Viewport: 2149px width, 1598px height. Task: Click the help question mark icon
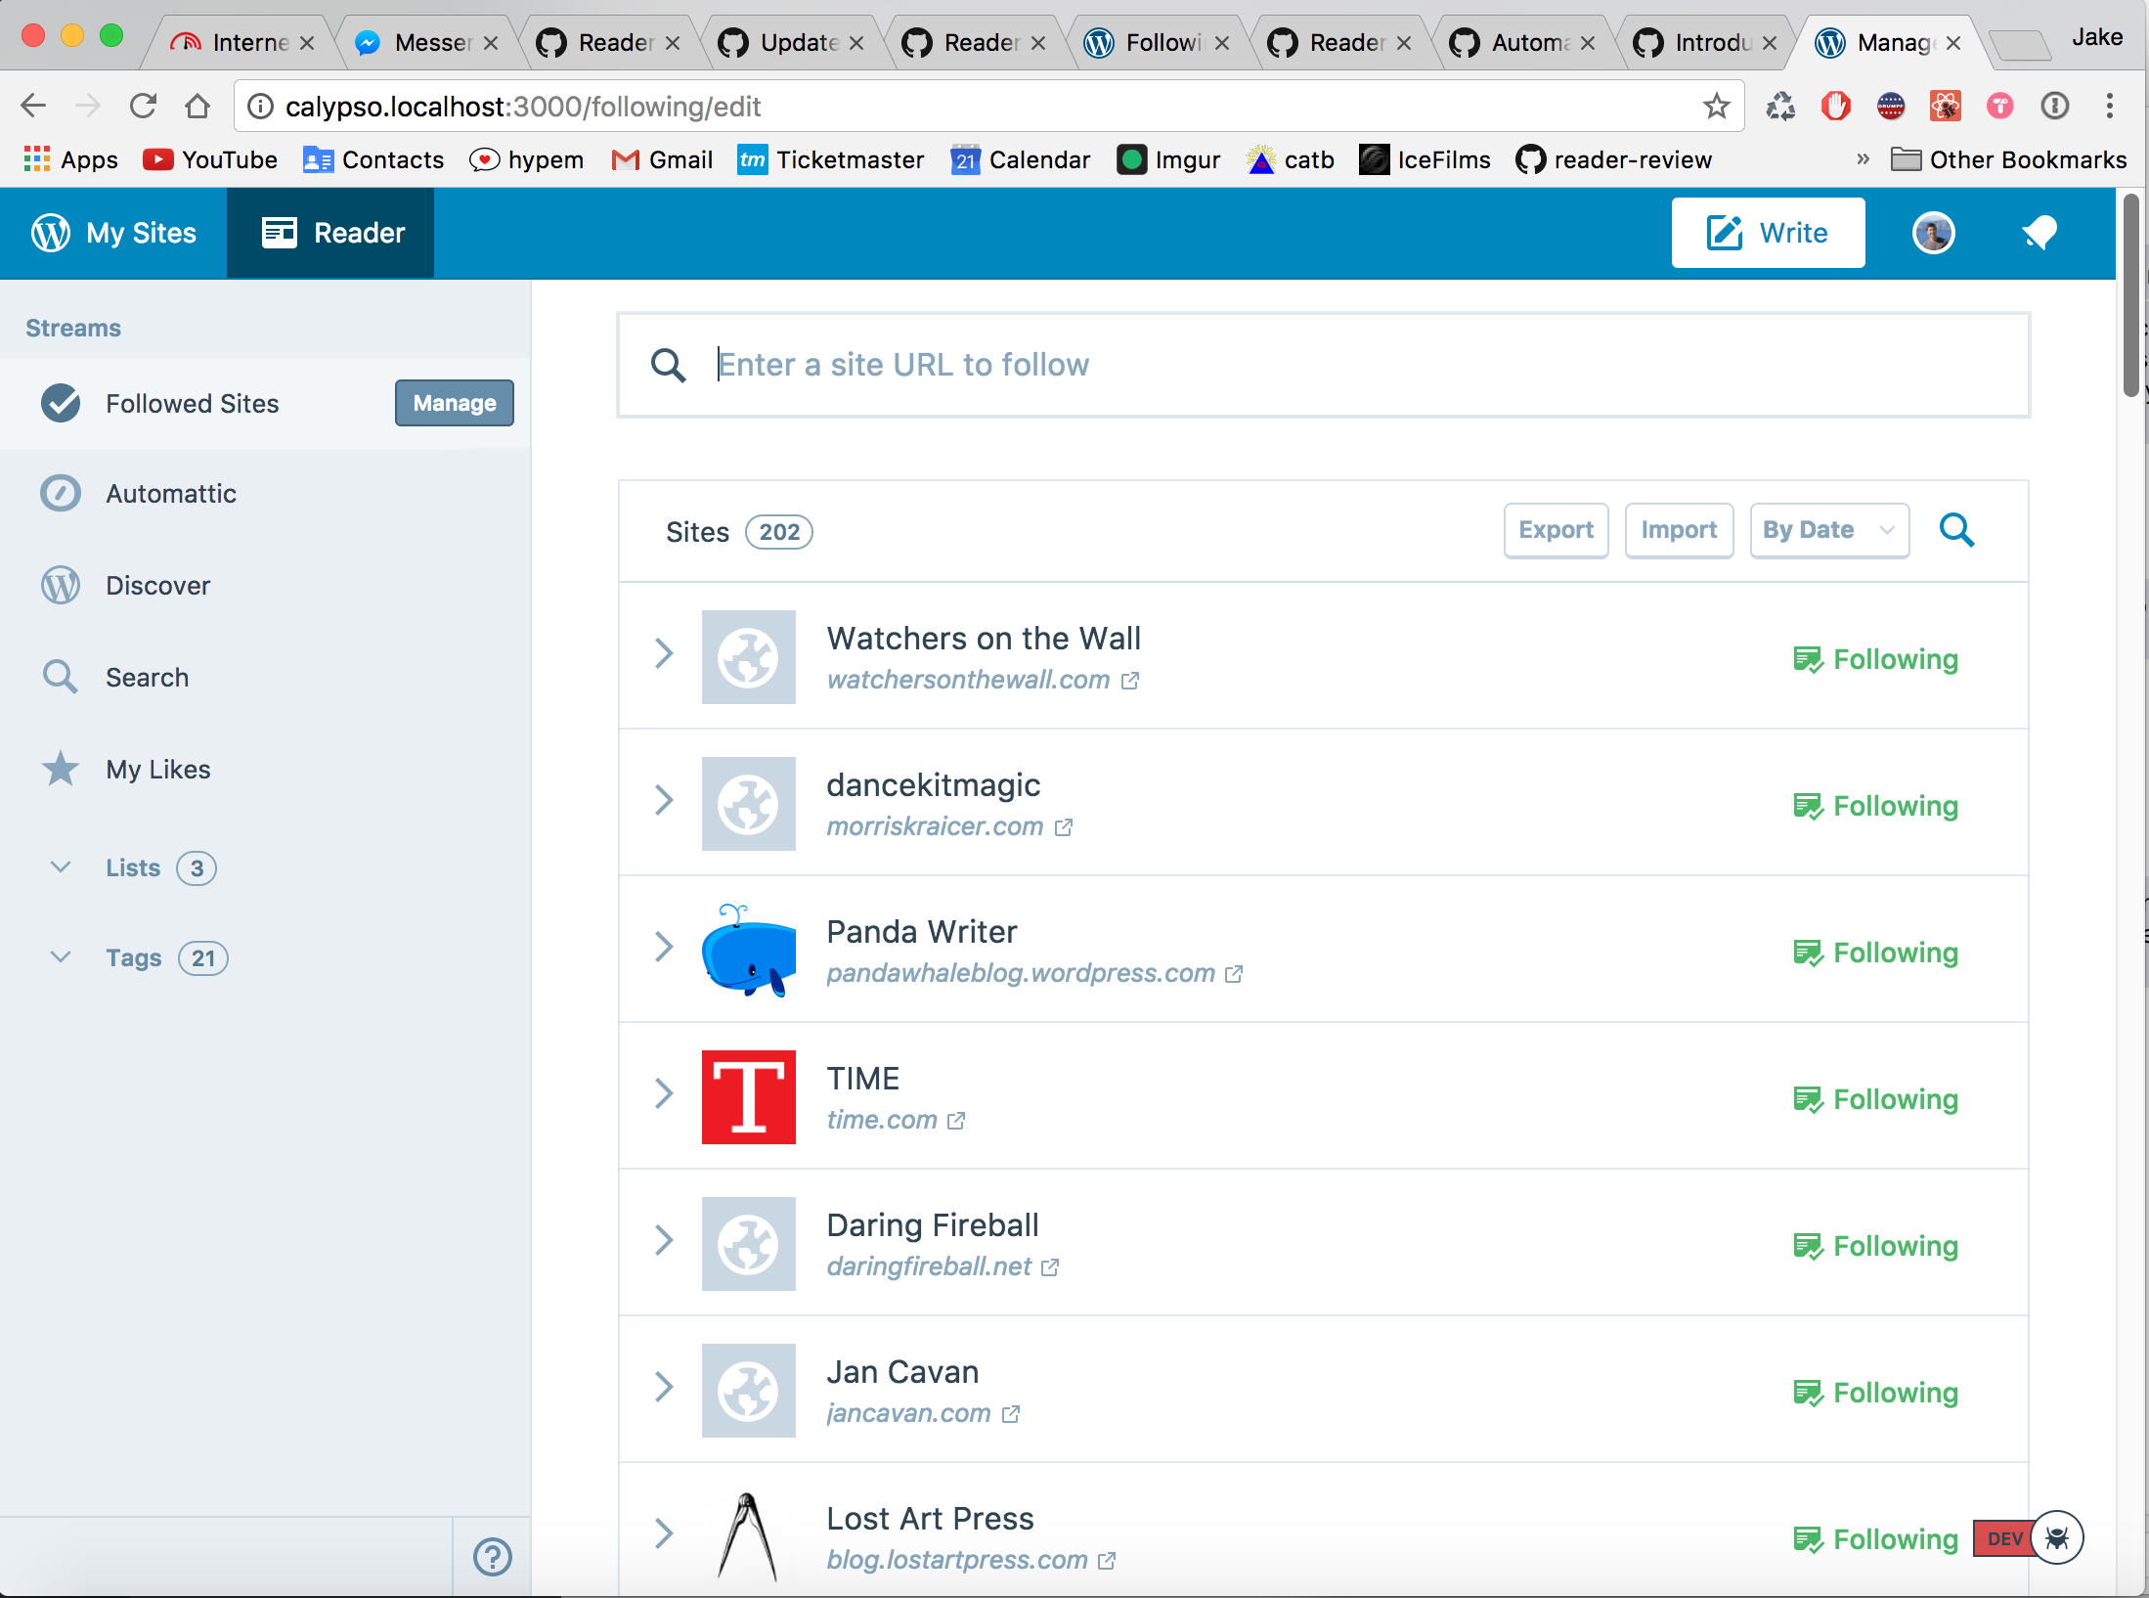(x=492, y=1556)
